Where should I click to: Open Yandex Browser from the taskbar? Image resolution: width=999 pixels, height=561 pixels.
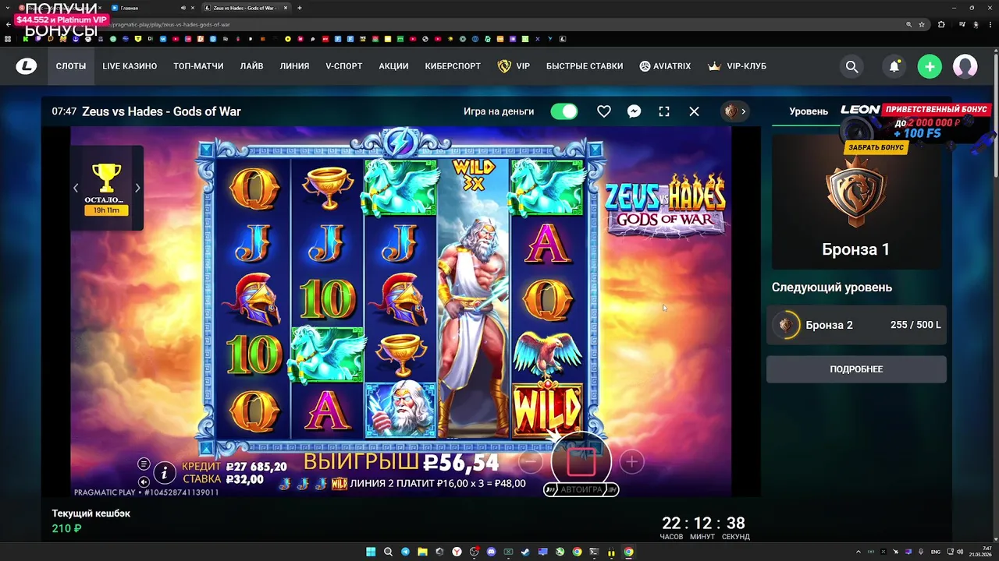[457, 552]
